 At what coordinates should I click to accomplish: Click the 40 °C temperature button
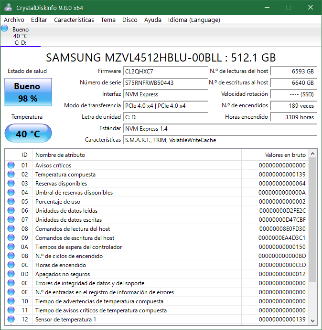tap(27, 134)
